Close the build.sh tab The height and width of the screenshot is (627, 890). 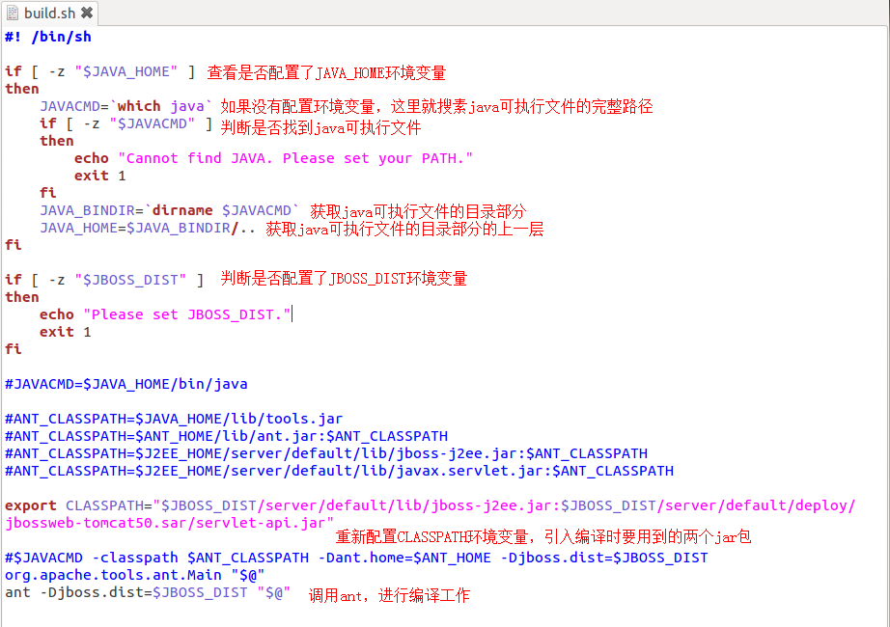click(87, 13)
